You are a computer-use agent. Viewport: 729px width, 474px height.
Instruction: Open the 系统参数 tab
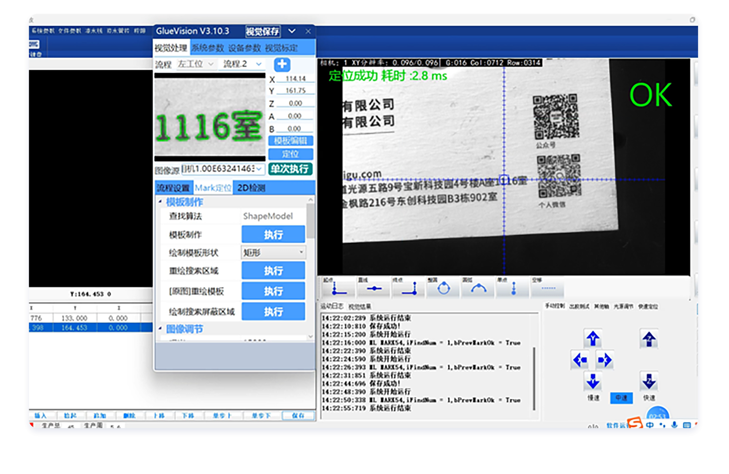pos(208,48)
